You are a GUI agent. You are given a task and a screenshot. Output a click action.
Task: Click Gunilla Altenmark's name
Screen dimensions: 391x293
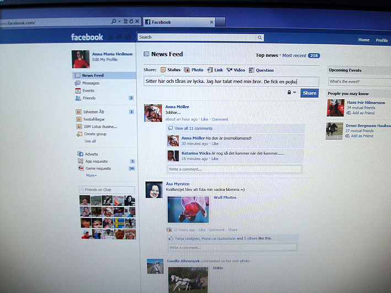pos(183,261)
